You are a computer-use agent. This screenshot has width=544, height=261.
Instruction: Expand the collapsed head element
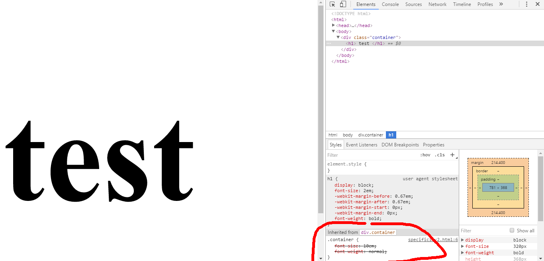pyautogui.click(x=334, y=25)
